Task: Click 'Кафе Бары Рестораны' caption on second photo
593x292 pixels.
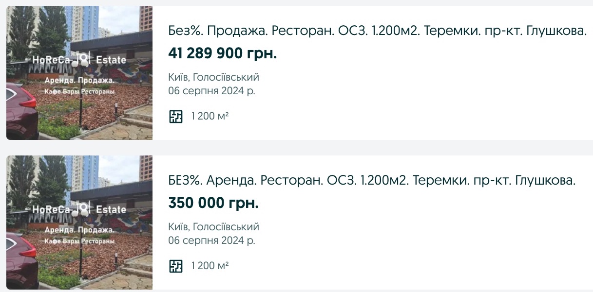Action: (x=79, y=241)
